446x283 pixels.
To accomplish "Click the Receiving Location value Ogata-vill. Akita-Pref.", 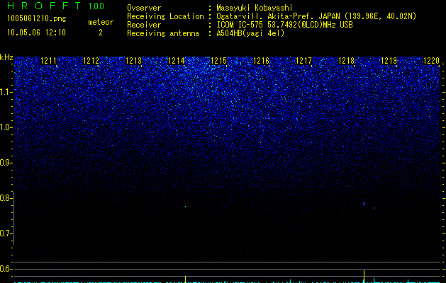I will coord(316,16).
